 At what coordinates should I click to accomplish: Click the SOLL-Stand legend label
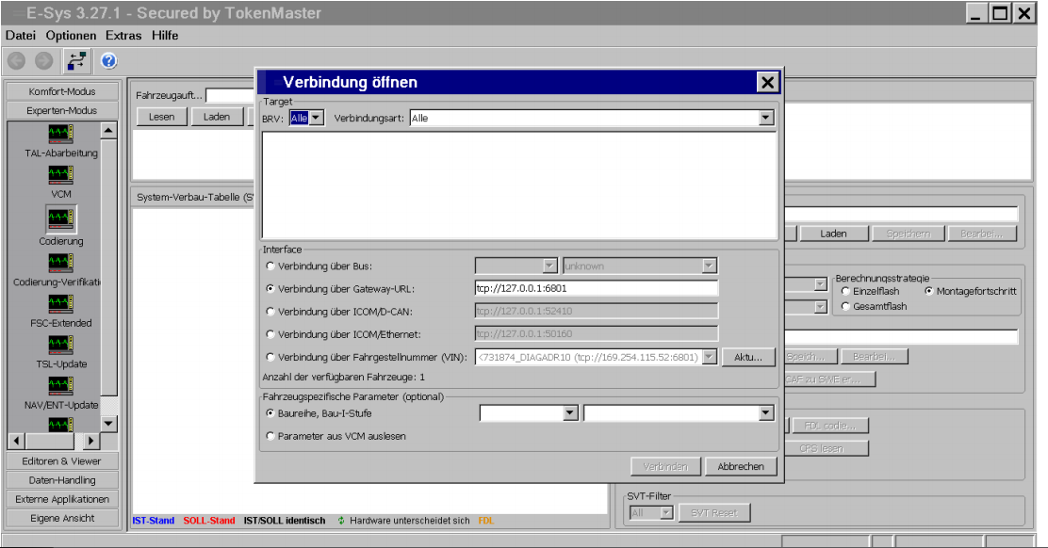coord(209,521)
